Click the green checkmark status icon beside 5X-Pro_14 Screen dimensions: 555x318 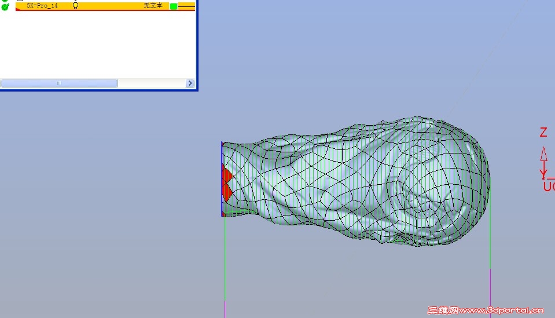coord(5,6)
